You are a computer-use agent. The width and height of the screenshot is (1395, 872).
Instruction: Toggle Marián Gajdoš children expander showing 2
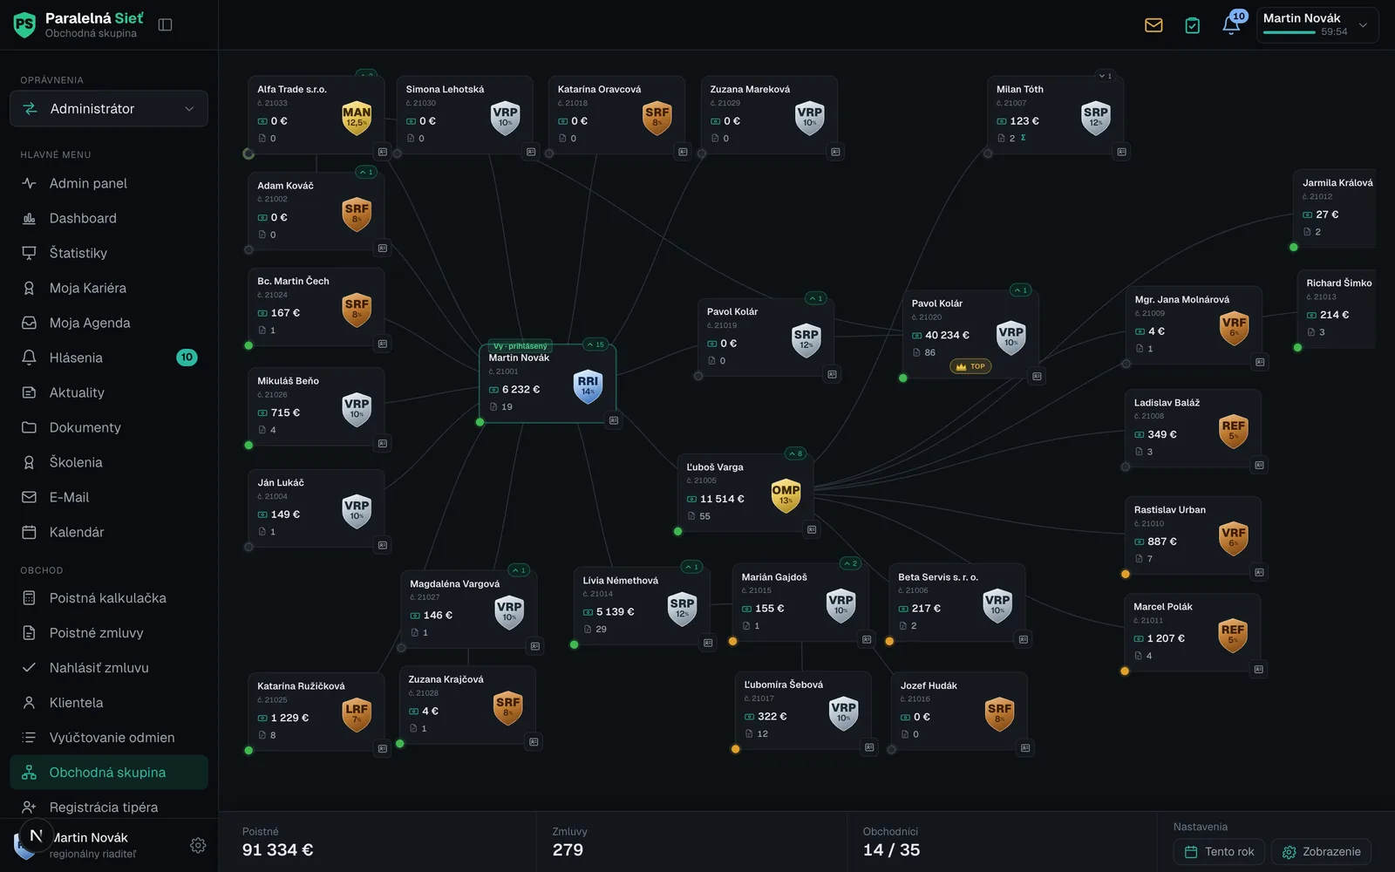coord(850,563)
